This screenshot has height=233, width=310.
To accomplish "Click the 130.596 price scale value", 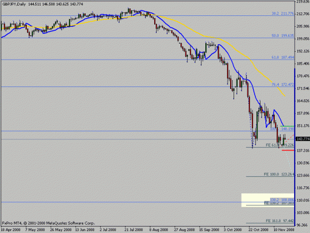I will click(303, 163).
